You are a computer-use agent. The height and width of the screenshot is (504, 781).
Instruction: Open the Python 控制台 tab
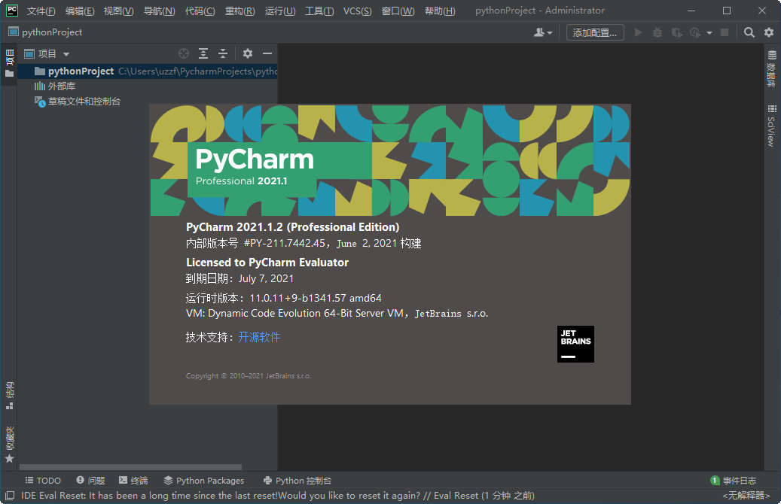pyautogui.click(x=297, y=481)
